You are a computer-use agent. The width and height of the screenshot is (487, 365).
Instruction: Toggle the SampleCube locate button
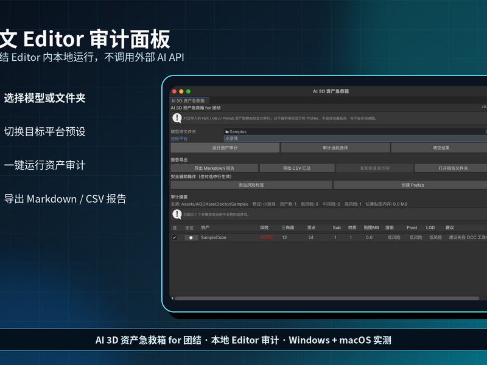pyautogui.click(x=191, y=238)
